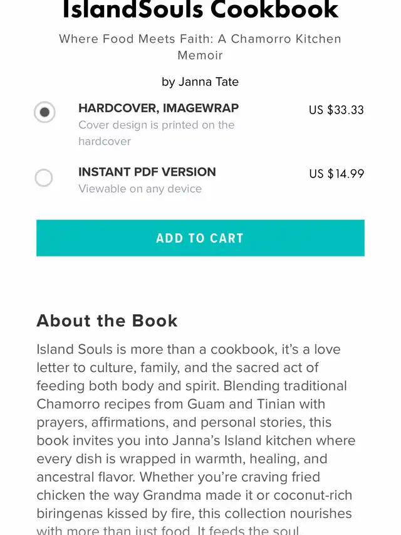401x535 pixels.
Task: Click the INSTANT PDF VERSION option label
Action: pyautogui.click(x=147, y=172)
